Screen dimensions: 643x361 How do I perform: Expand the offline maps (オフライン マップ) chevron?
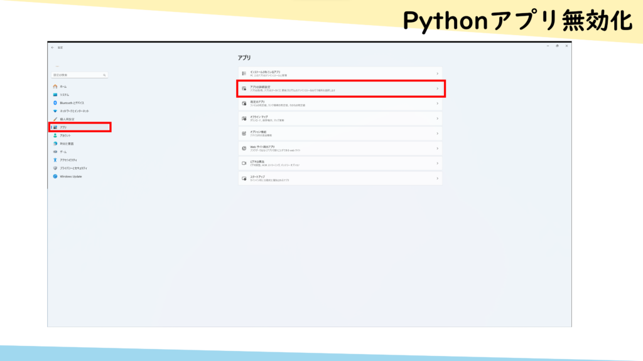437,118
